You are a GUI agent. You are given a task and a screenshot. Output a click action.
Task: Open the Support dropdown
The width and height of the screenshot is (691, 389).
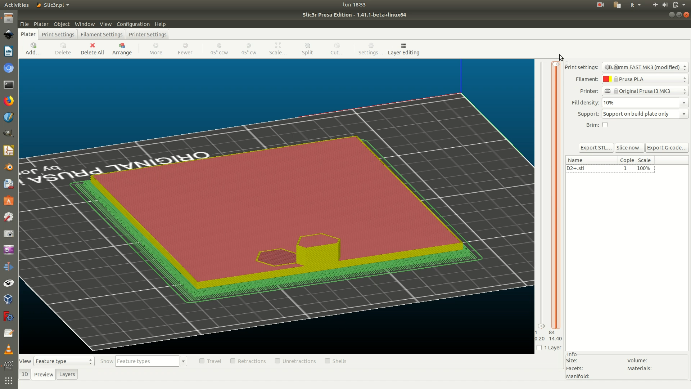684,114
